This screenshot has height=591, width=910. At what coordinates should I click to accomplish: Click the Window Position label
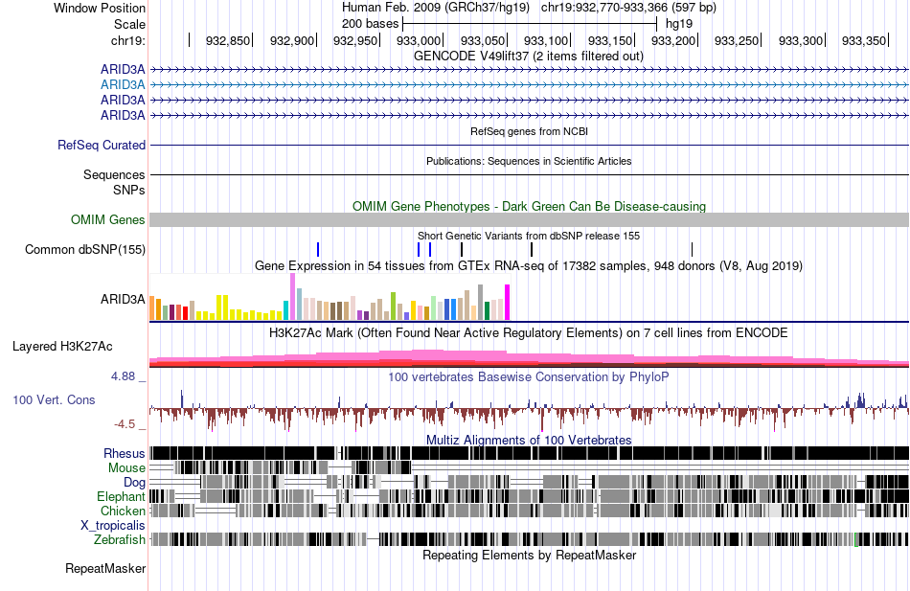[100, 8]
